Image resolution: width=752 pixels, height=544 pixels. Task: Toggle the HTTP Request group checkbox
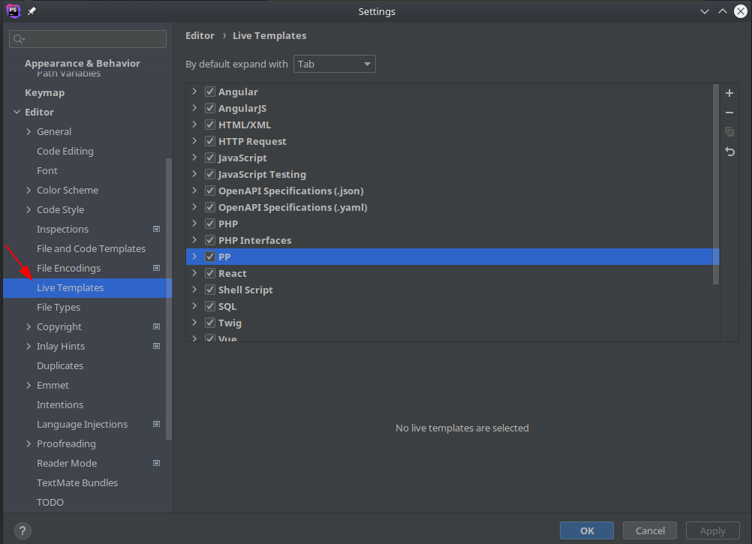pos(210,141)
